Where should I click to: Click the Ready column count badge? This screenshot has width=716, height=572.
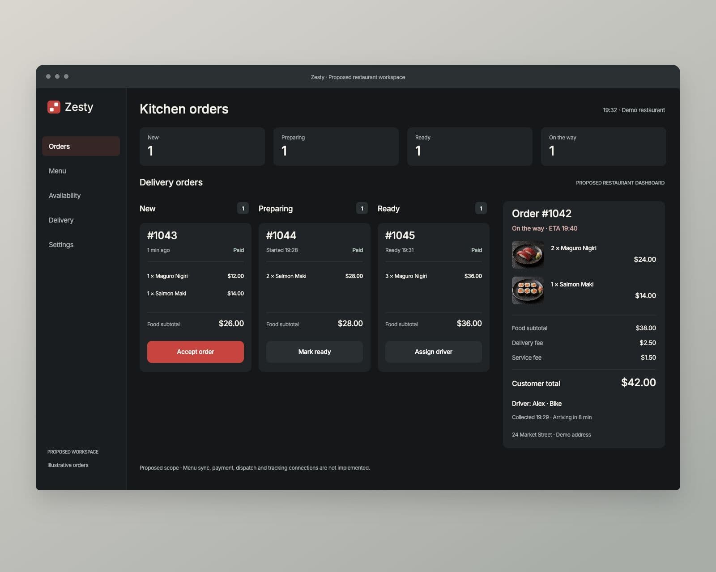pos(481,208)
